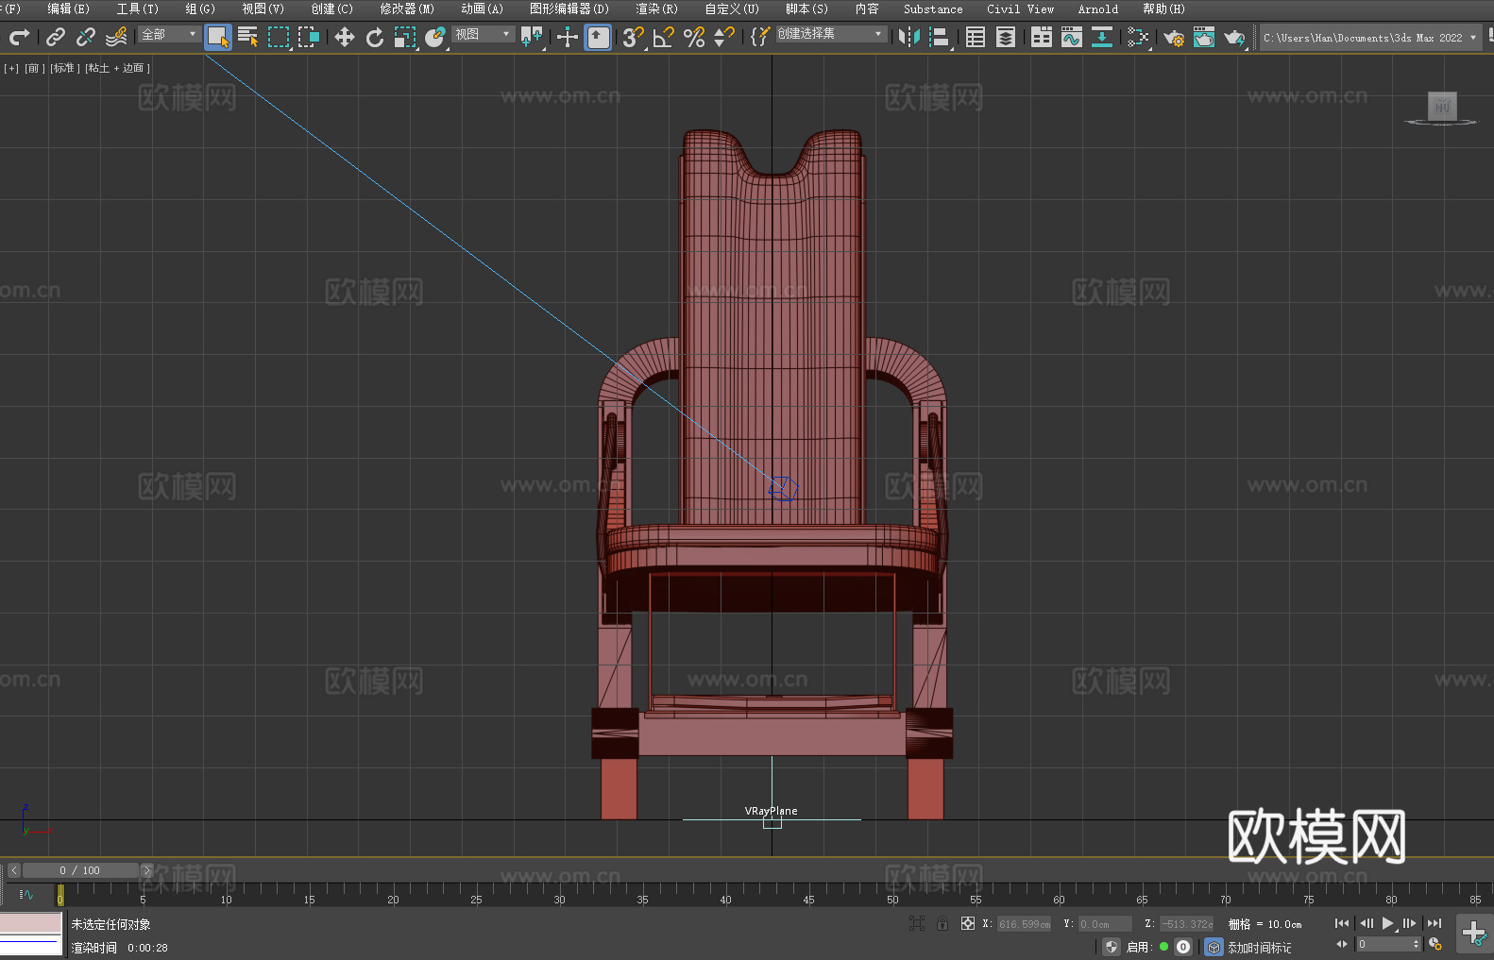Open the 组(G) menu
1494x960 pixels.
pos(200,8)
